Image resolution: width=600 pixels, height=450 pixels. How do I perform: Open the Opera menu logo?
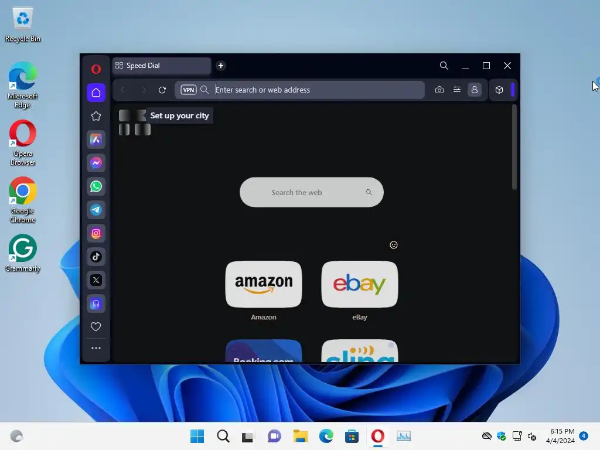coord(96,69)
